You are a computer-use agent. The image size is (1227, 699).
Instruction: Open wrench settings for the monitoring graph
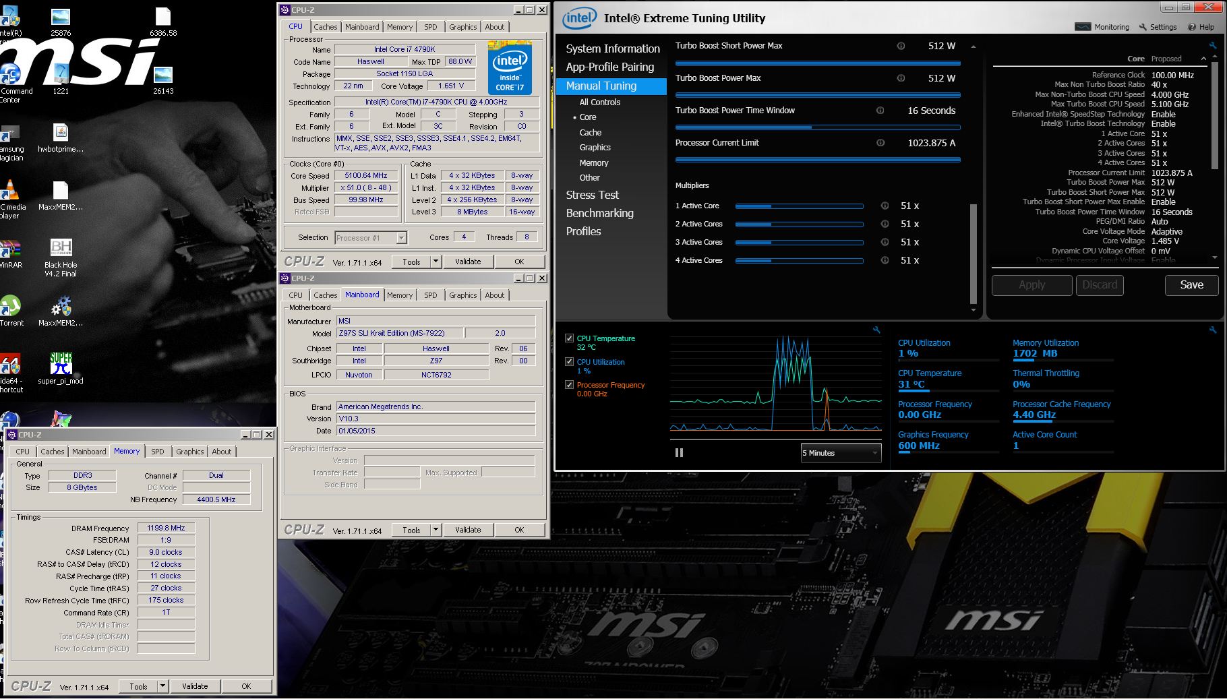876,330
